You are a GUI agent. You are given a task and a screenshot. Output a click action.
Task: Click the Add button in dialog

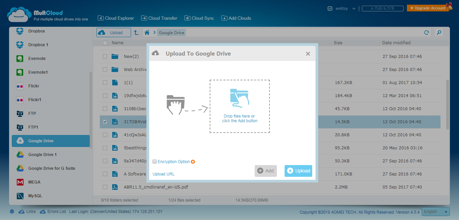point(266,171)
